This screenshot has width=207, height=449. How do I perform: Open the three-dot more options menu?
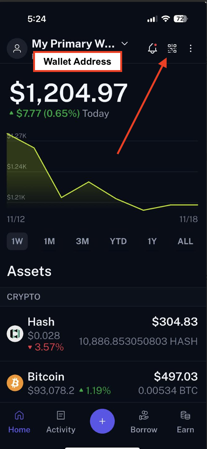click(191, 48)
